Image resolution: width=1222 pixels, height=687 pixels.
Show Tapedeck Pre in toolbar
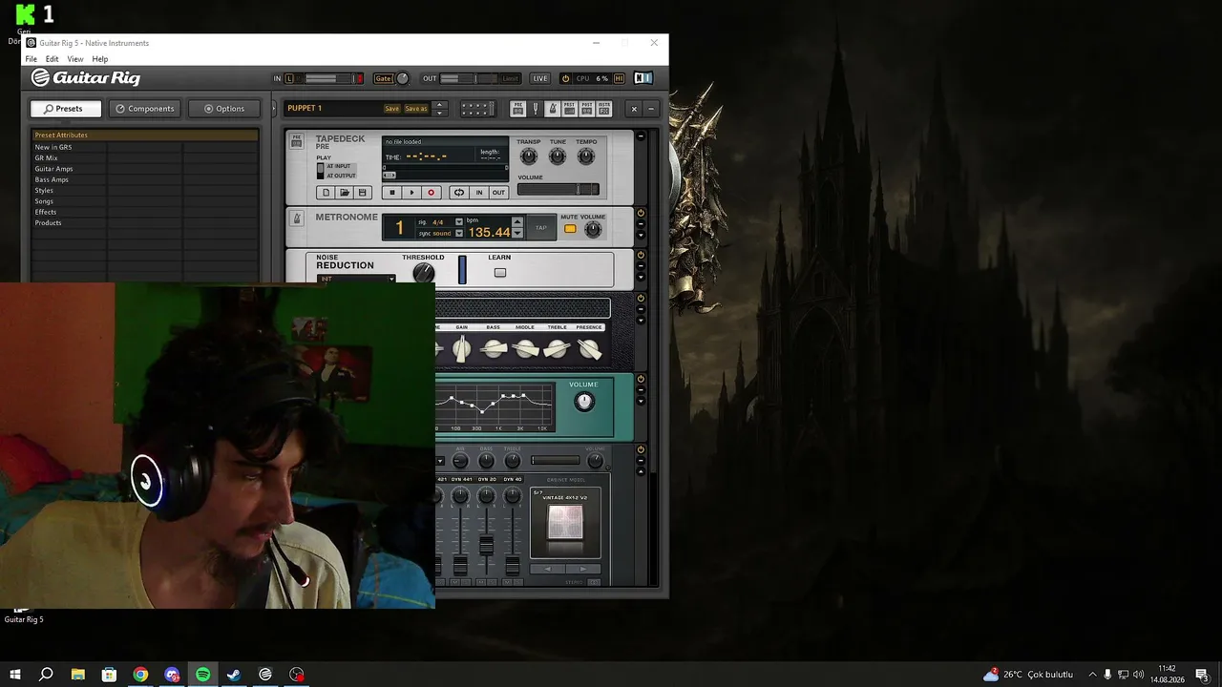[517, 109]
